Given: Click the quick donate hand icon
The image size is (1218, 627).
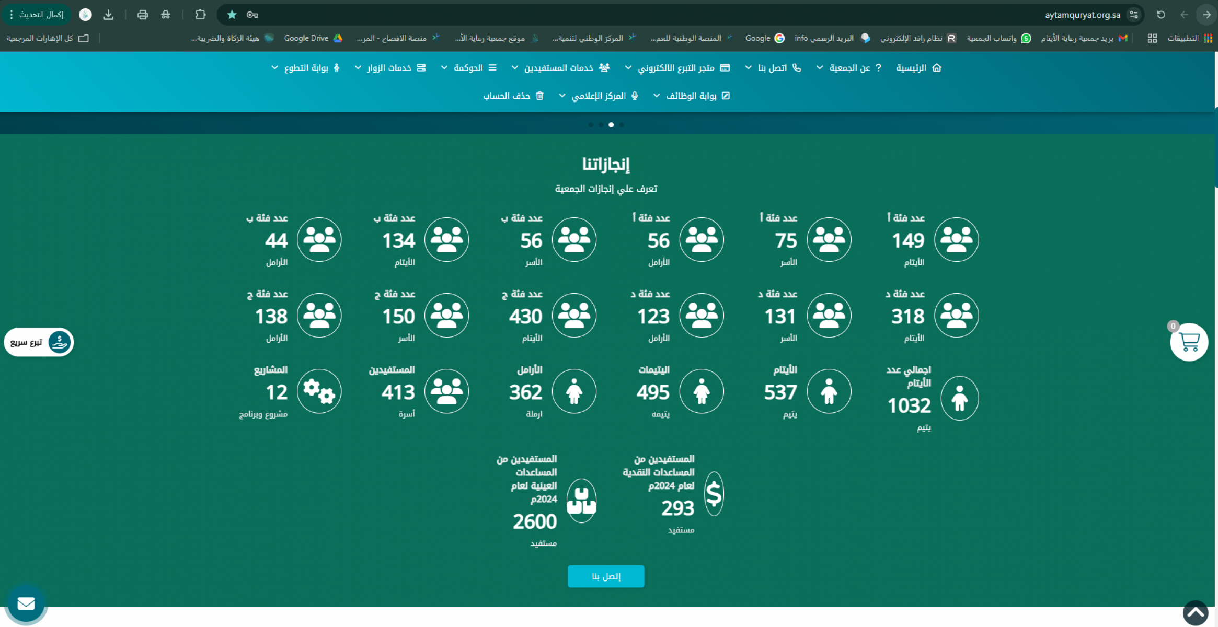Looking at the screenshot, I should (59, 342).
